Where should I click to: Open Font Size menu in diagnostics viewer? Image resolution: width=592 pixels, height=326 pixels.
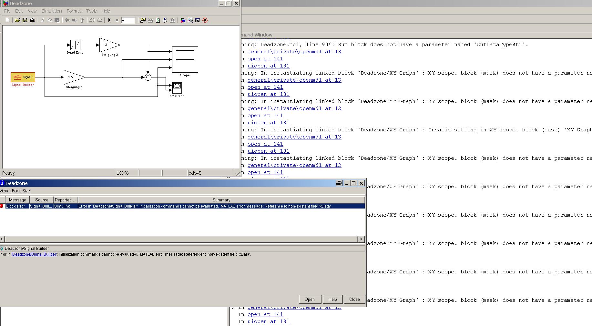(x=21, y=191)
